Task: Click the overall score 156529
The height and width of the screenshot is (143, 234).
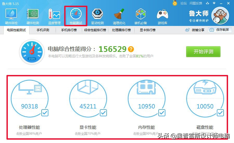Action: (x=113, y=49)
